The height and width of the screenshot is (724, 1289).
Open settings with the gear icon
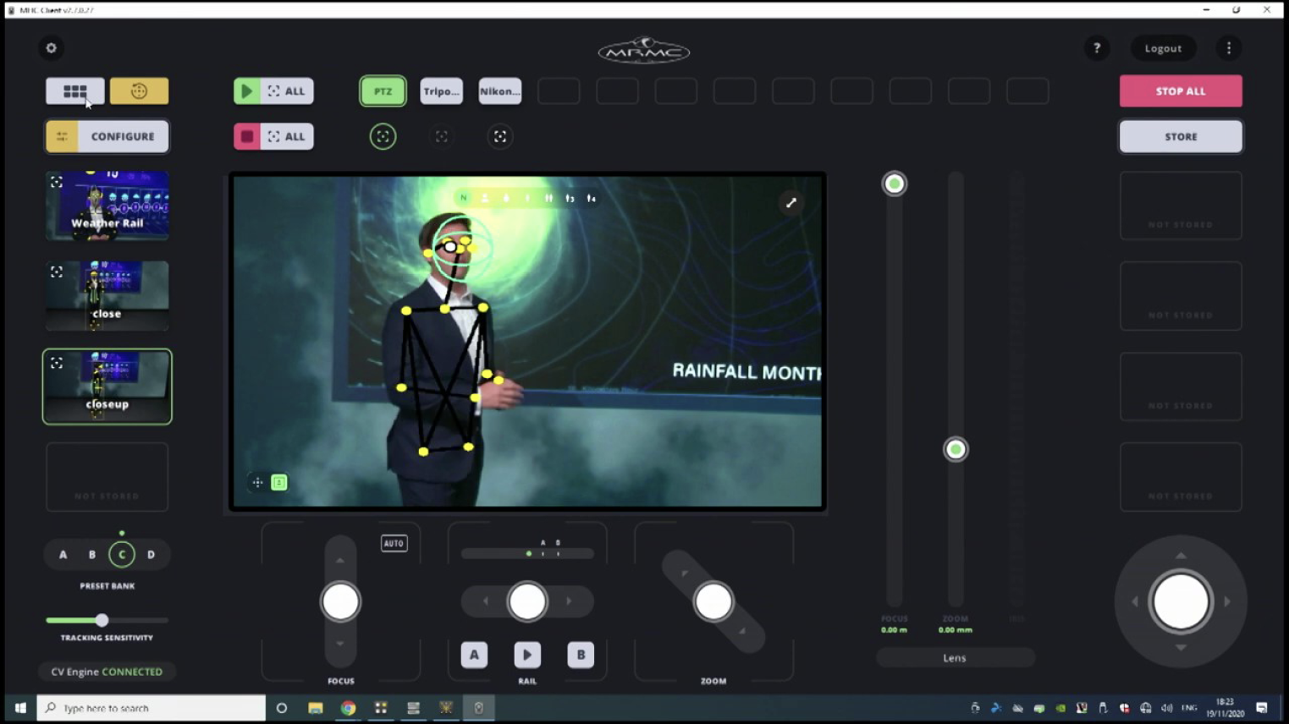point(51,48)
